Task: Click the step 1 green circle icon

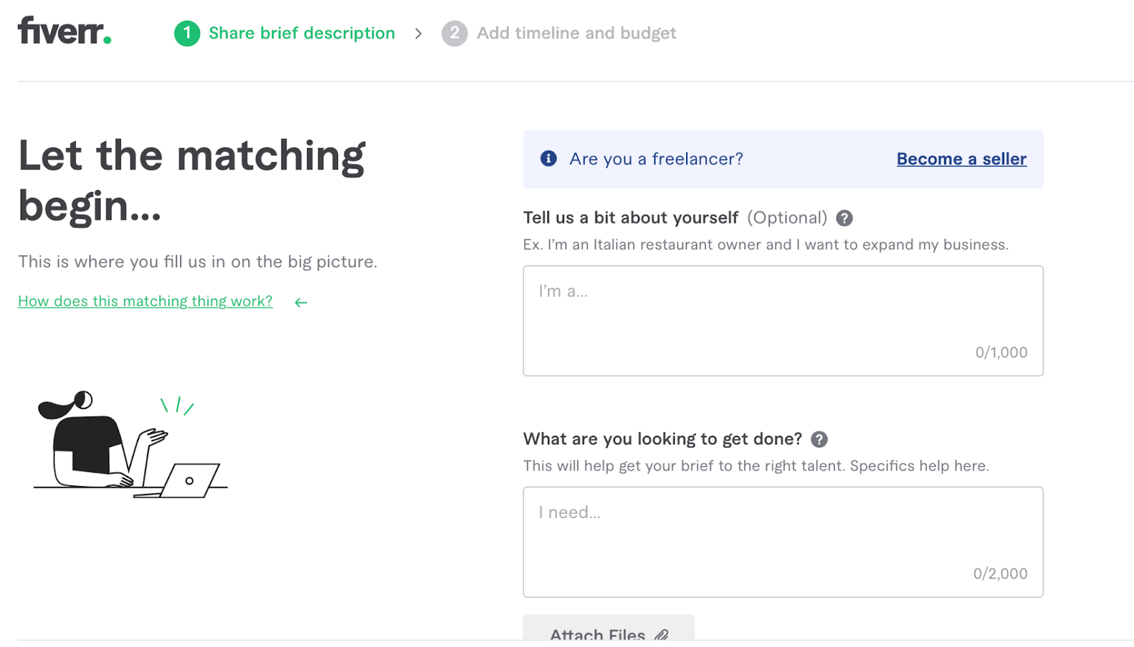Action: (x=187, y=33)
